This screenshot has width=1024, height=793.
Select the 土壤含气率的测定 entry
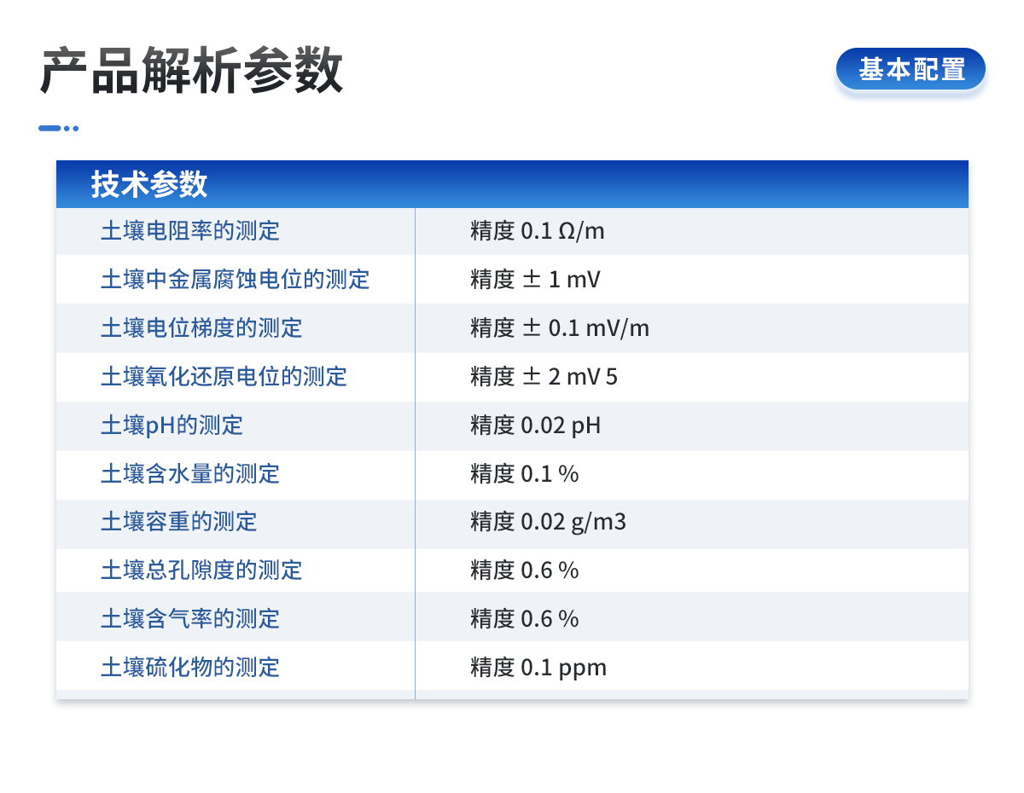click(190, 619)
